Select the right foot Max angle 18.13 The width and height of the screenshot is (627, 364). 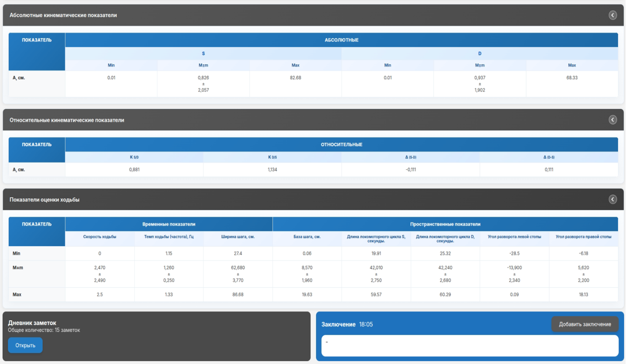point(584,294)
